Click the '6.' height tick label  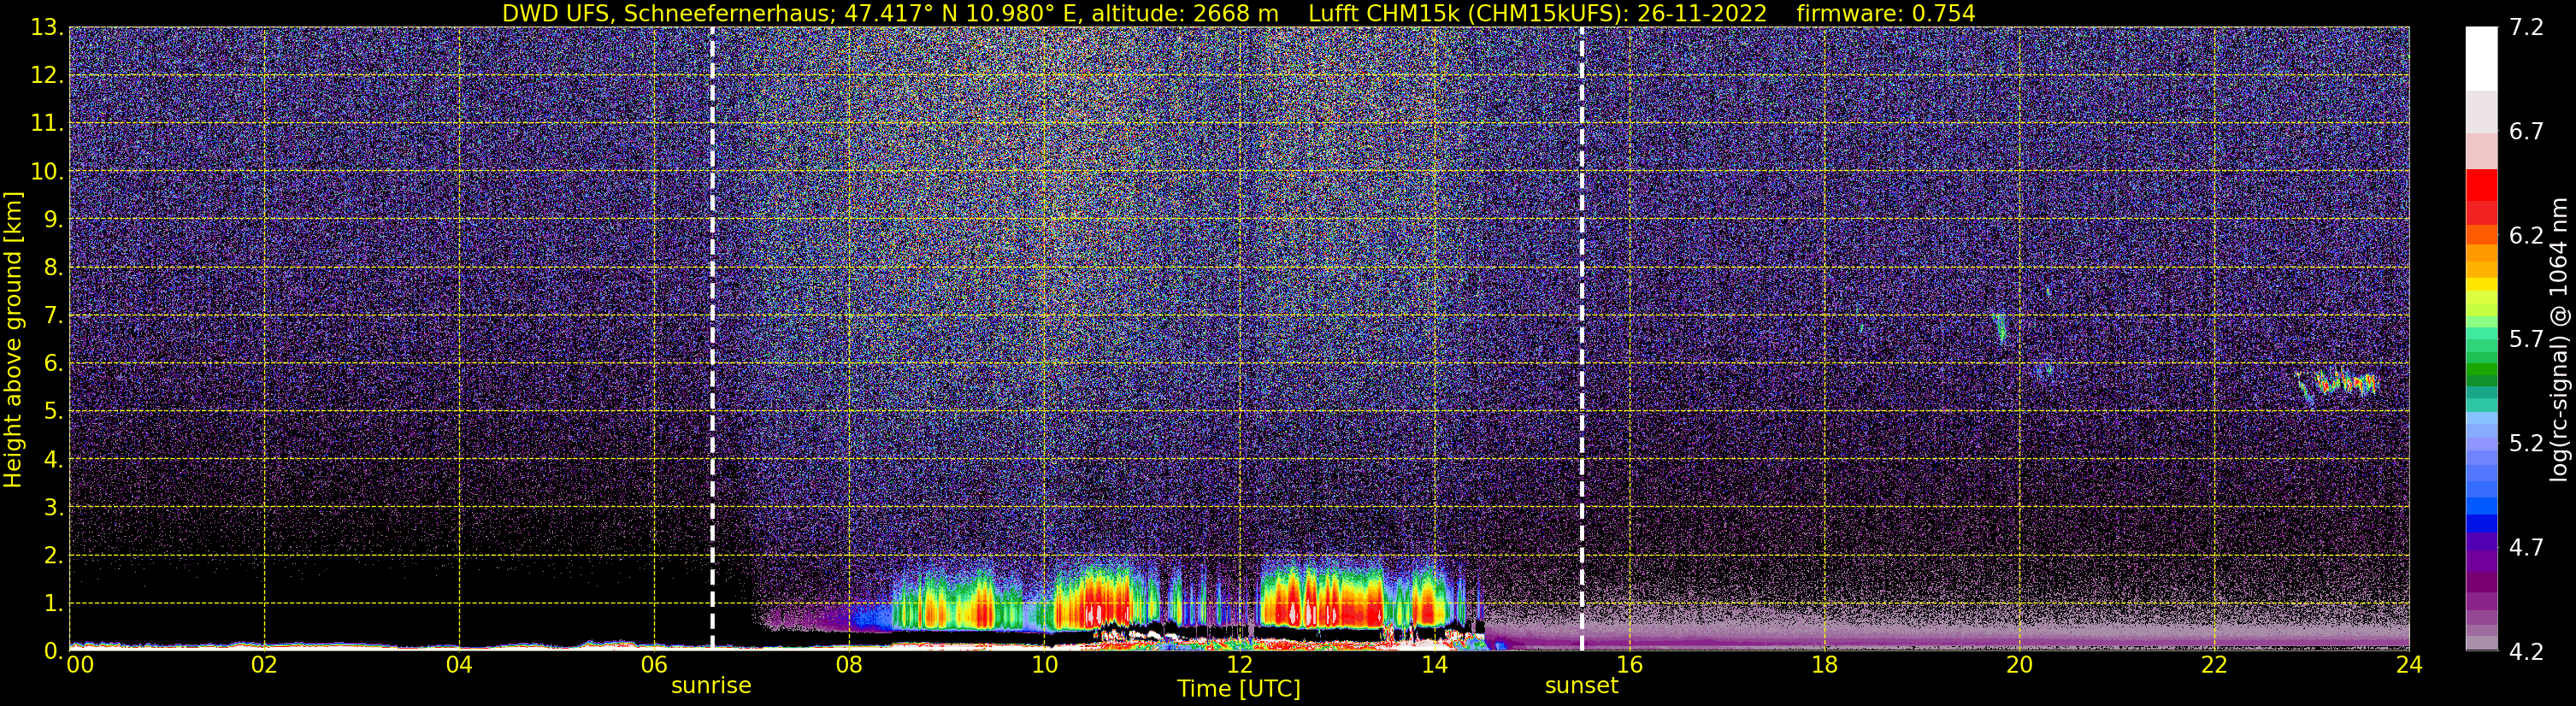point(53,363)
